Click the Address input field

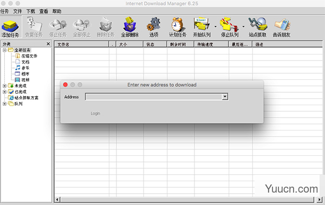(x=154, y=97)
